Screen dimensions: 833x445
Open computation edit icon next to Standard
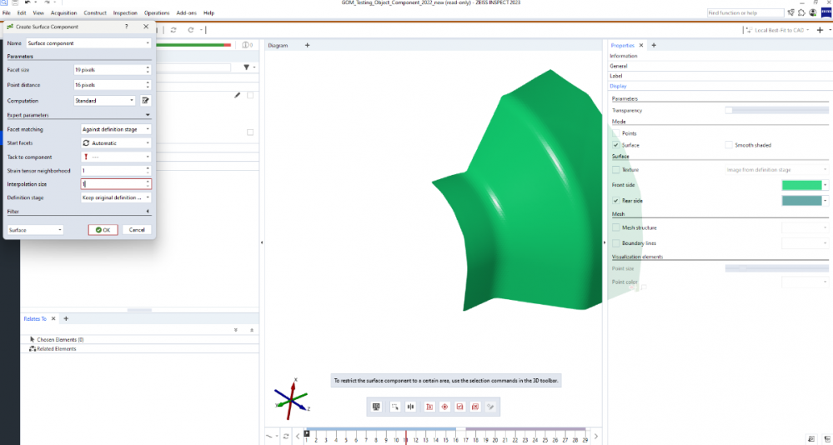[x=146, y=101]
